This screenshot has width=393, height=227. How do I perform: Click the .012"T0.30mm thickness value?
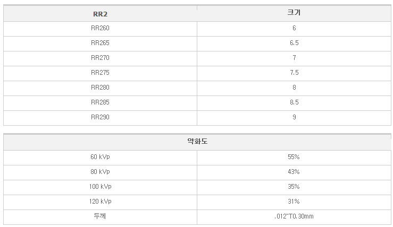click(294, 216)
